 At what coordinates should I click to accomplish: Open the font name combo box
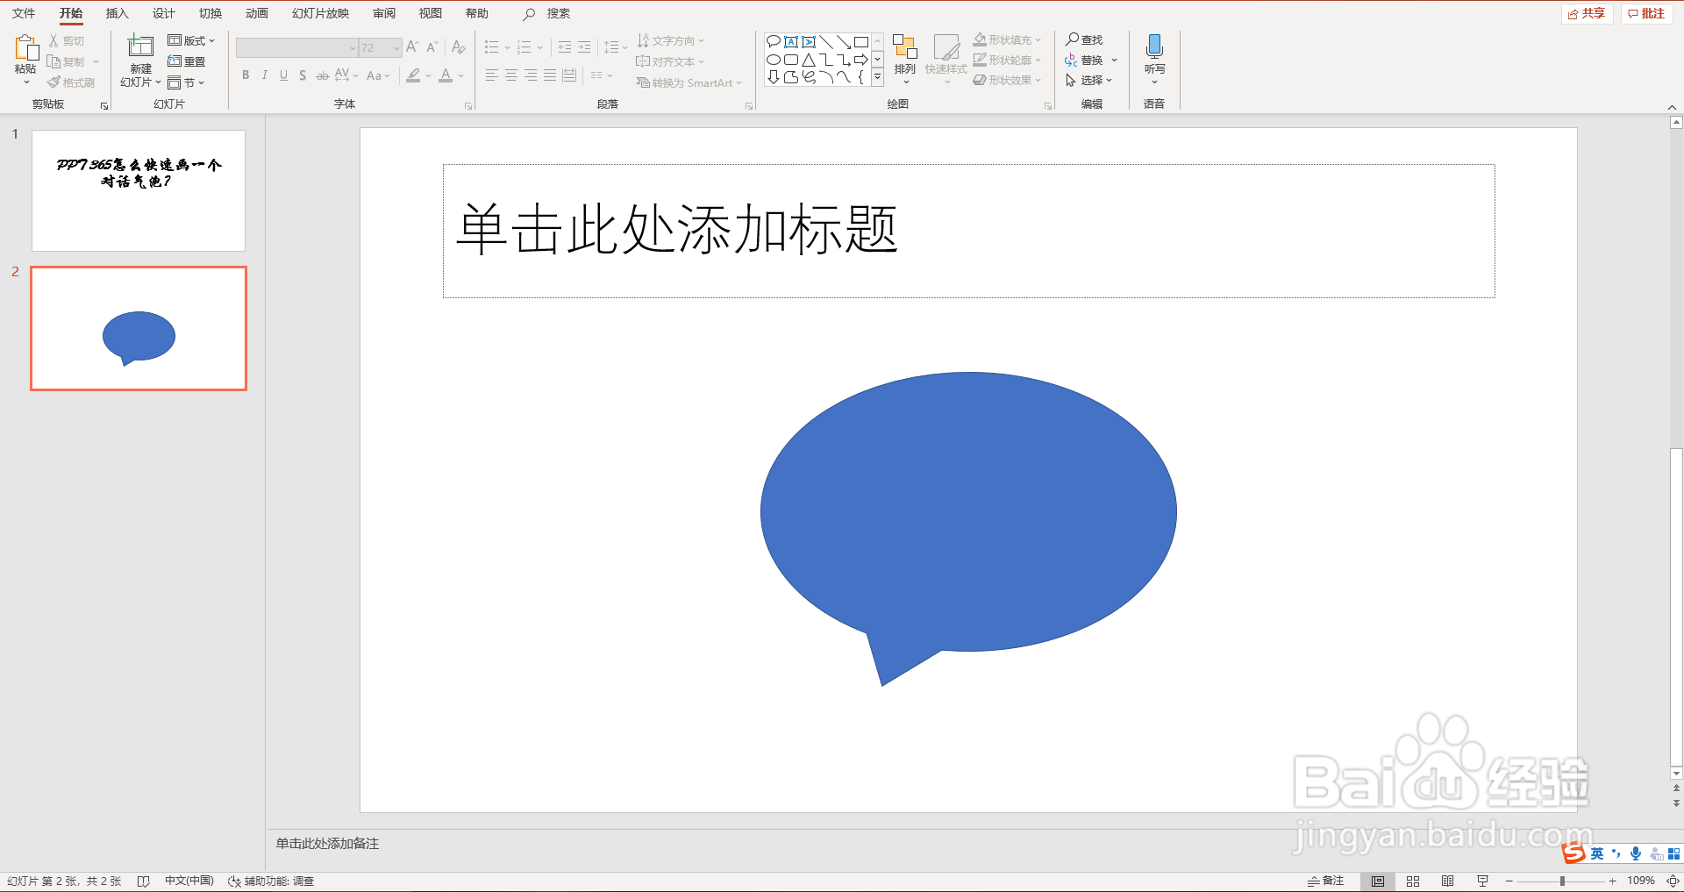[296, 47]
